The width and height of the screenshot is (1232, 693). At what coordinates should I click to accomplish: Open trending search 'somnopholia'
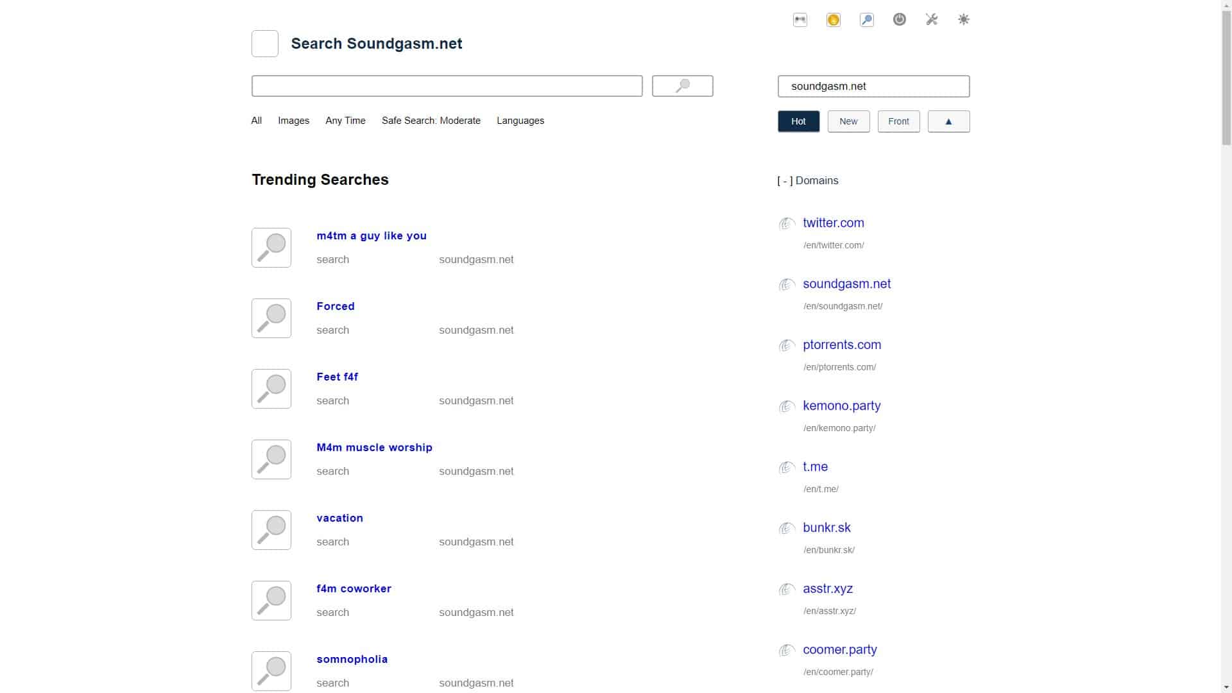point(352,659)
